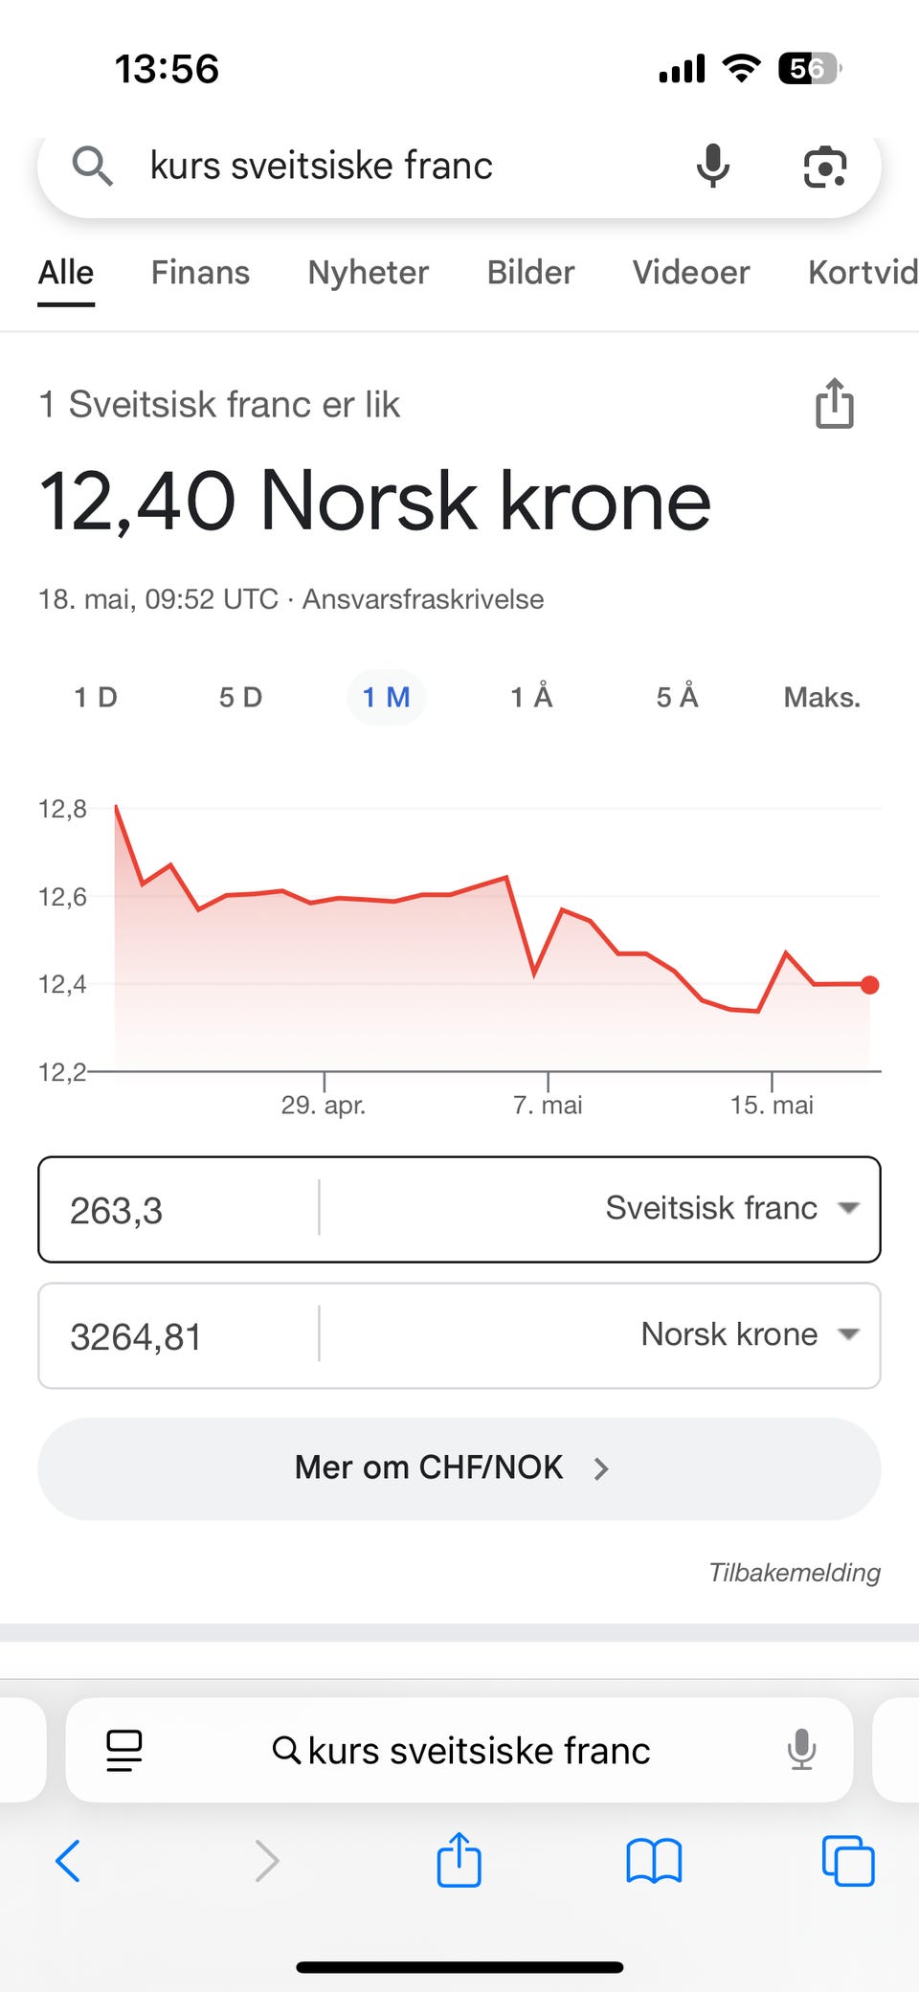919x1992 pixels.
Task: Tap the share icon beside the conversion result
Action: point(834,404)
